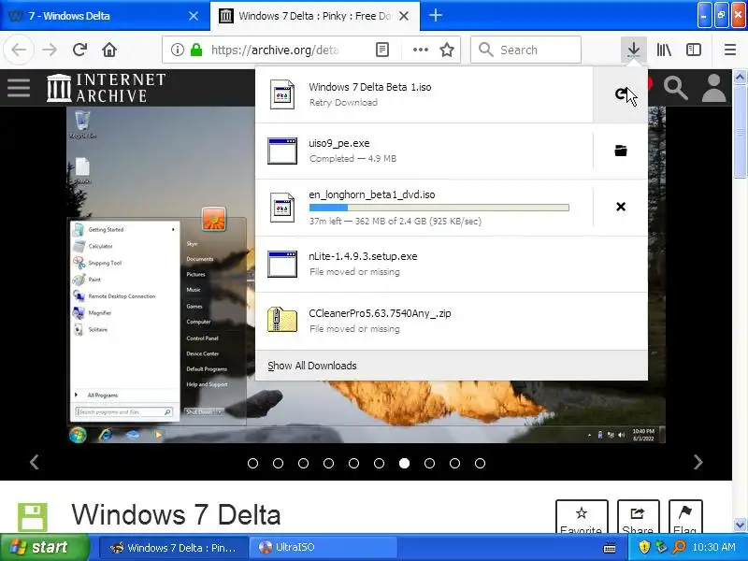Click the nLite setup exe file icon
This screenshot has height=561, width=748.
282,264
